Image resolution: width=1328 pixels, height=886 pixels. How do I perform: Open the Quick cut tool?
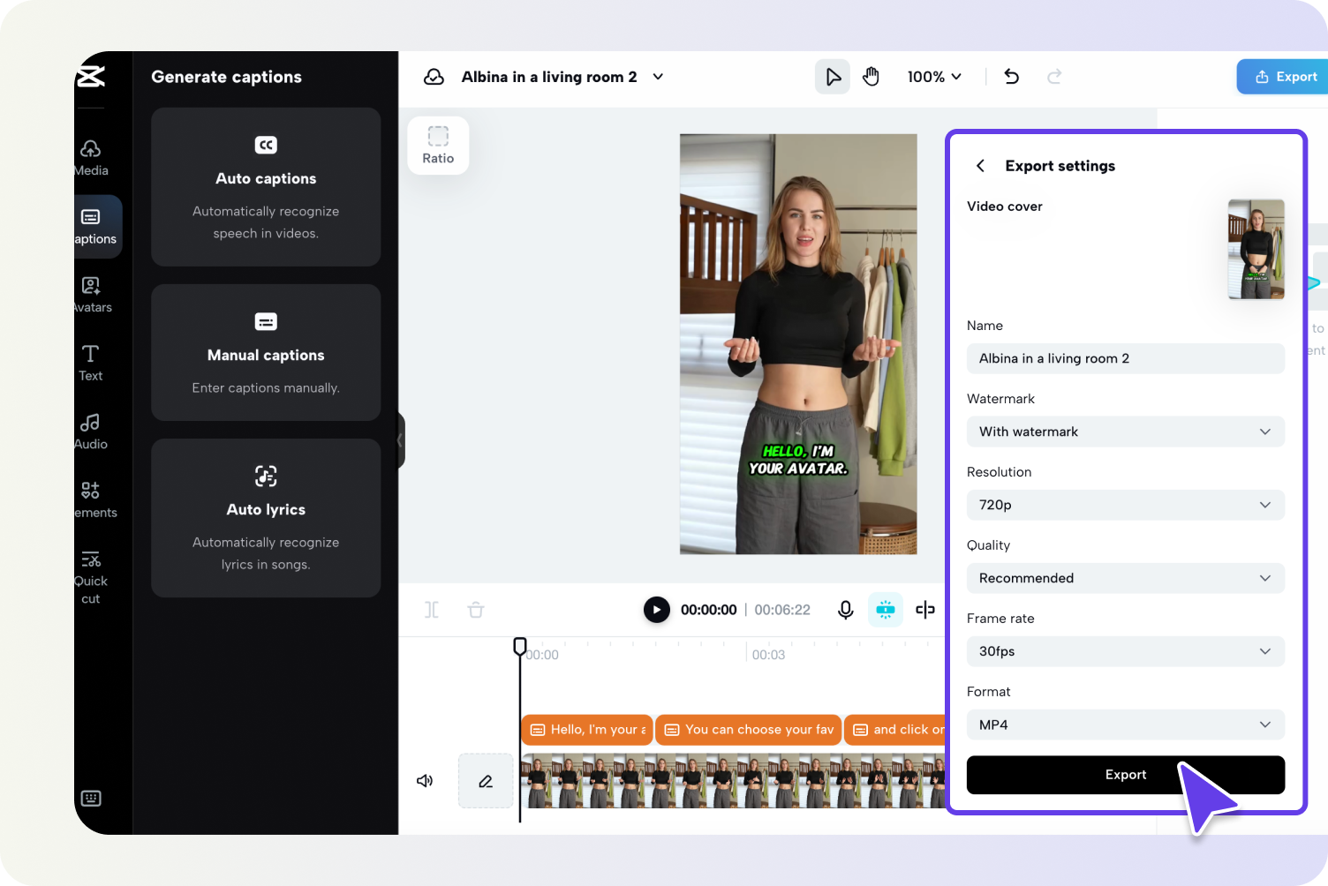tap(91, 578)
